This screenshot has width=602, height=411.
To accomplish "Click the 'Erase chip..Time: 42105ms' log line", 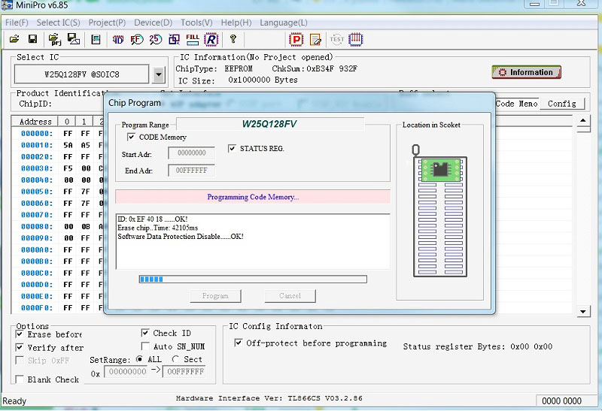I will pos(158,228).
